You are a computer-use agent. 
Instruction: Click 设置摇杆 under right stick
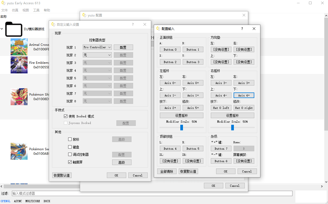pyautogui.click(x=233, y=116)
